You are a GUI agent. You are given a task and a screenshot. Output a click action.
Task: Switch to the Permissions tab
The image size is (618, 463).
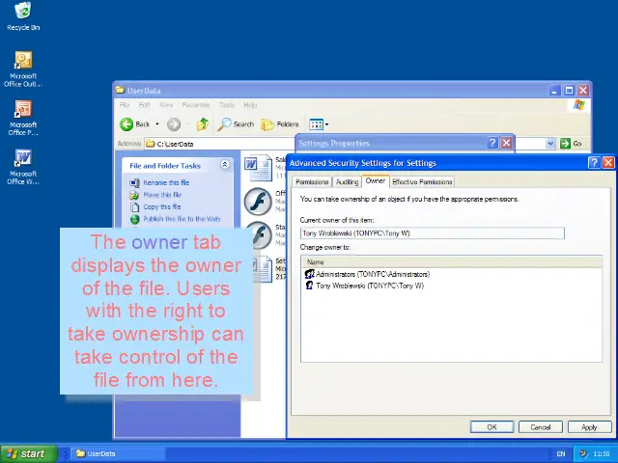point(312,182)
